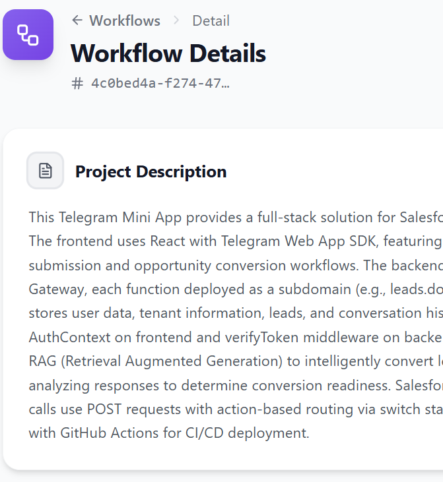Click the back arrow beside Workflows
Viewport: 443px width, 482px height.
tap(77, 20)
